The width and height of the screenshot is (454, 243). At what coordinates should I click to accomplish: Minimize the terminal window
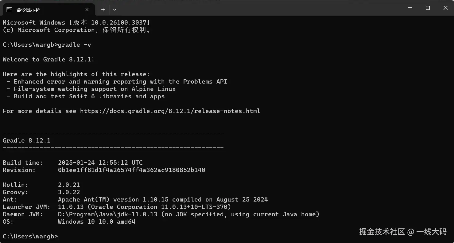pos(410,8)
